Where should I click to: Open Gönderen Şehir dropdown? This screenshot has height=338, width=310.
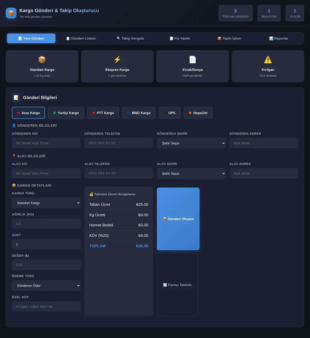pyautogui.click(x=191, y=143)
